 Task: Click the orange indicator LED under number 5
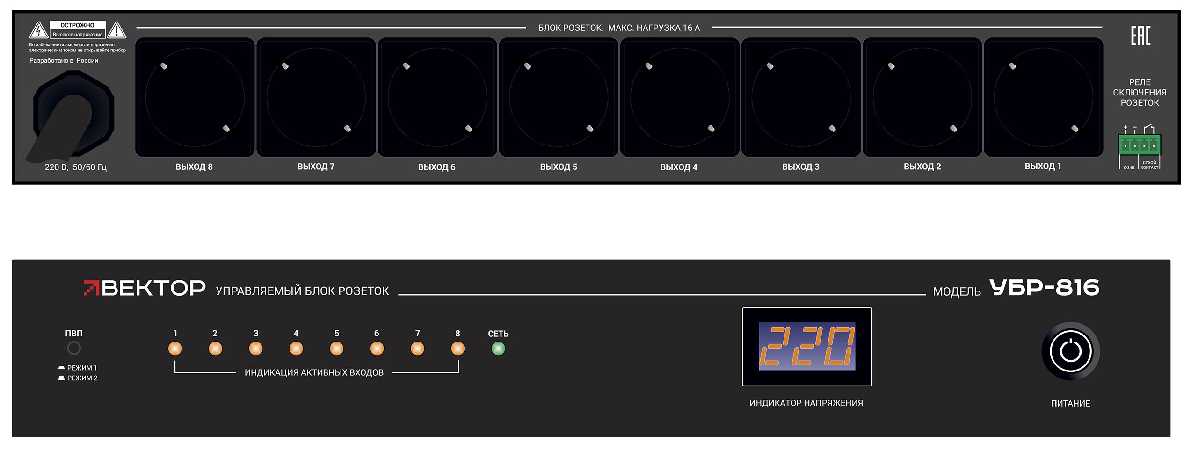tap(337, 349)
